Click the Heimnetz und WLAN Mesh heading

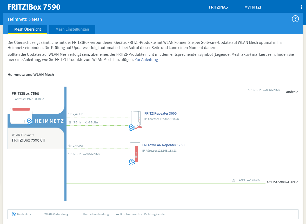[31, 75]
